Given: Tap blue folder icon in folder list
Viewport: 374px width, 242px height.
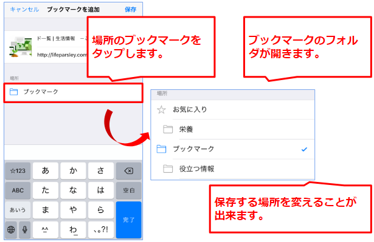Looking at the screenshot, I should (162, 149).
